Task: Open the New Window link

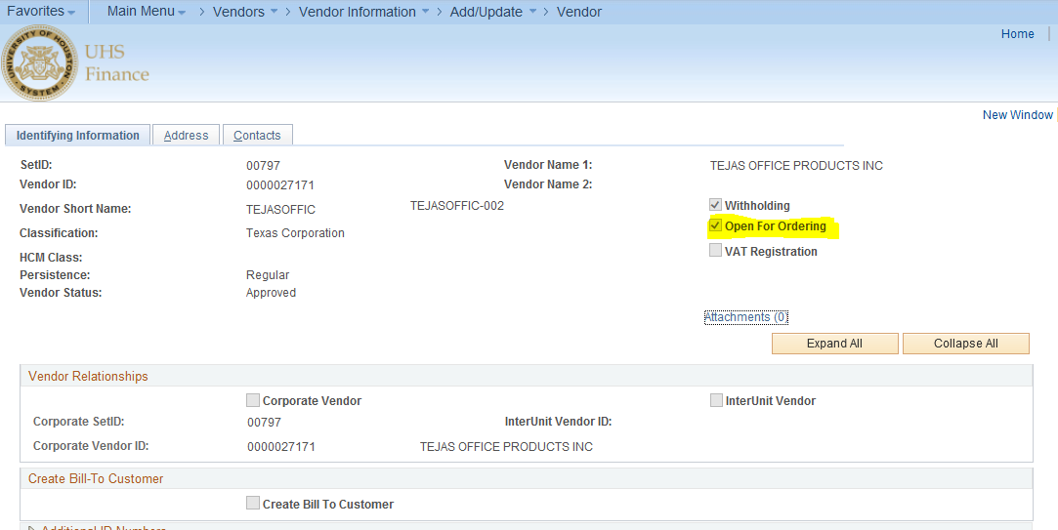Action: coord(1017,115)
